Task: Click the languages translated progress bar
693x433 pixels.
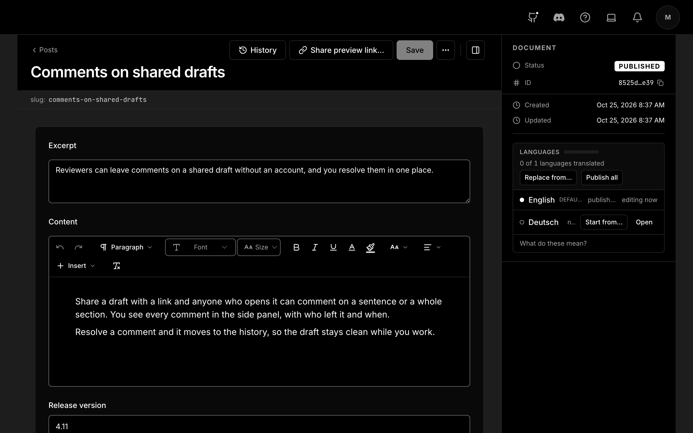Action: pyautogui.click(x=581, y=152)
